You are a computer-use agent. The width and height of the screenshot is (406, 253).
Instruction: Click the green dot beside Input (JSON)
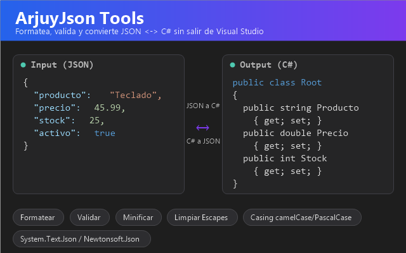click(23, 65)
